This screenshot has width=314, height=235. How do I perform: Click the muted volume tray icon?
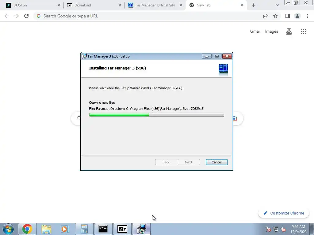pyautogui.click(x=283, y=229)
